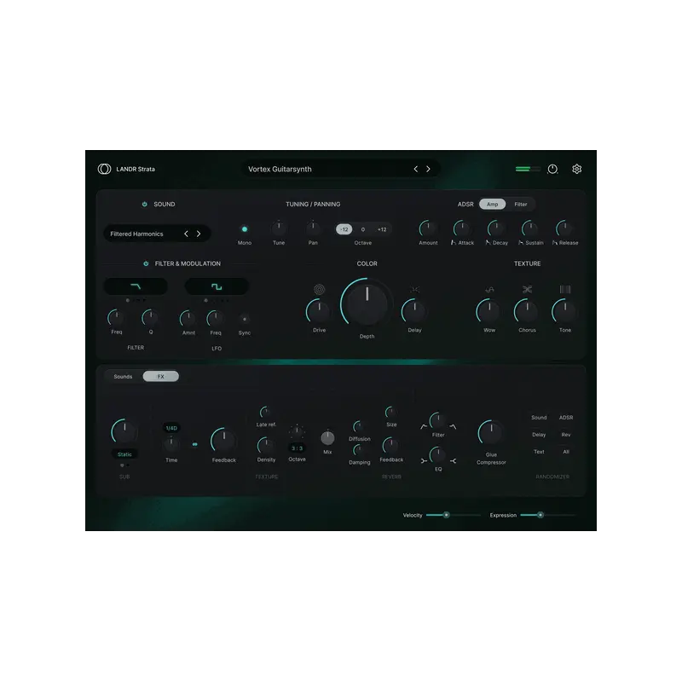The image size is (682, 682).
Task: Switch to the Sounds tab
Action: tap(123, 376)
